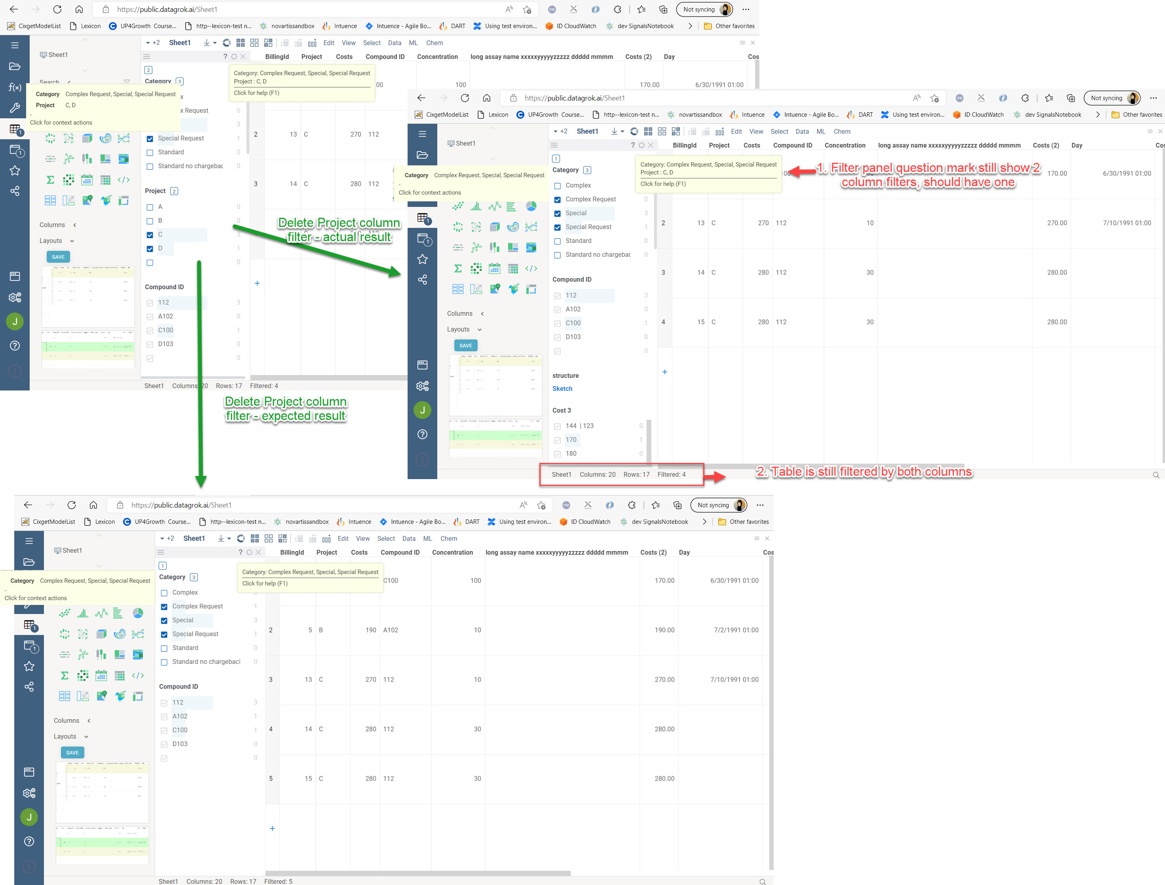Open Chem menu in bottom screenshot
Image resolution: width=1165 pixels, height=885 pixels.
[x=448, y=538]
